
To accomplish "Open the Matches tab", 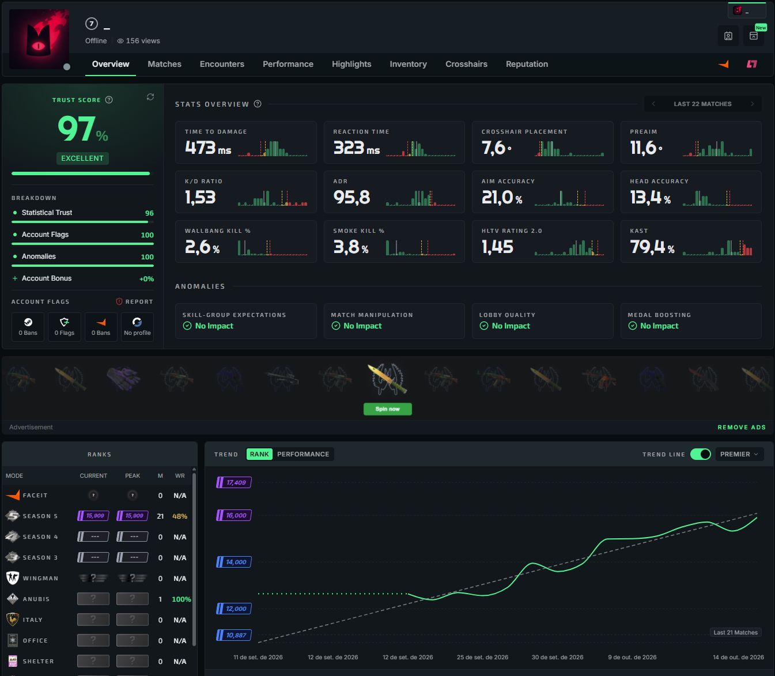I will (164, 64).
